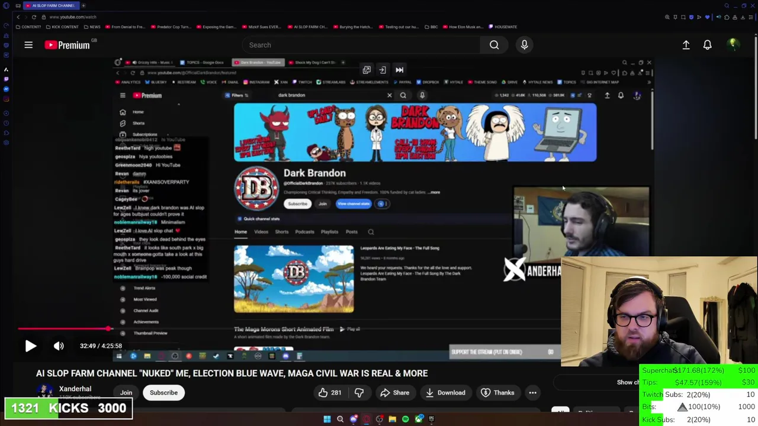Open 'Burying the Hatch...' bookmark
758x426 pixels.
(353, 27)
